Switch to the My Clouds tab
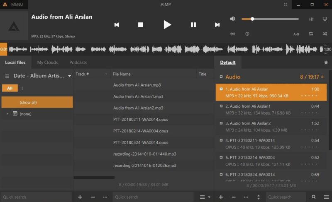Screen dimensions: 332x202 (x=47, y=63)
